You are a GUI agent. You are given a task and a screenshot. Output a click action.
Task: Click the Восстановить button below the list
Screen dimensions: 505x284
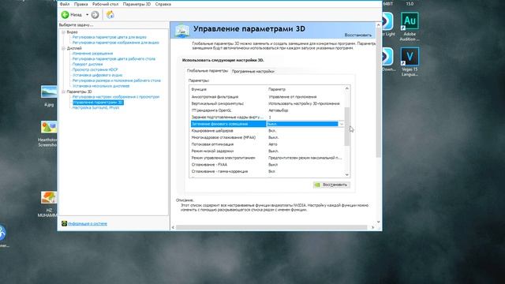(331, 185)
